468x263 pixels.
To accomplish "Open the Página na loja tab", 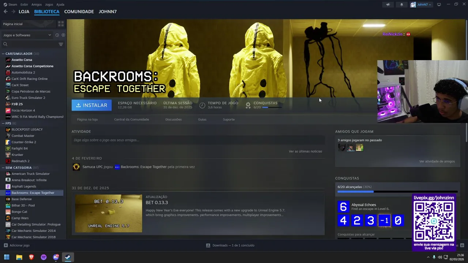I will pos(87,119).
